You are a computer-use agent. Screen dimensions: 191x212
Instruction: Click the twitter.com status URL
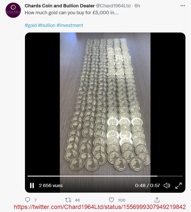coord(100,207)
